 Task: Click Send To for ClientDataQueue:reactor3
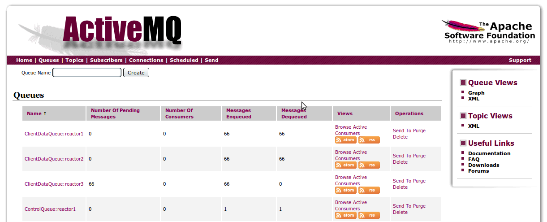[402, 181]
